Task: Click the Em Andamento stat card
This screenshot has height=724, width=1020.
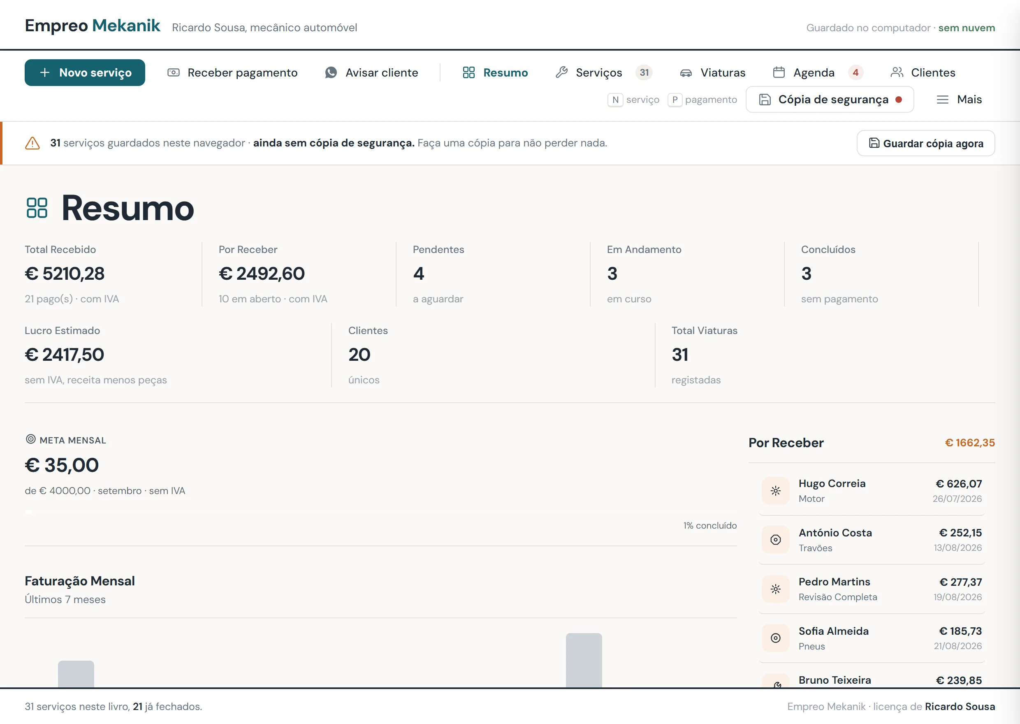Action: point(687,274)
